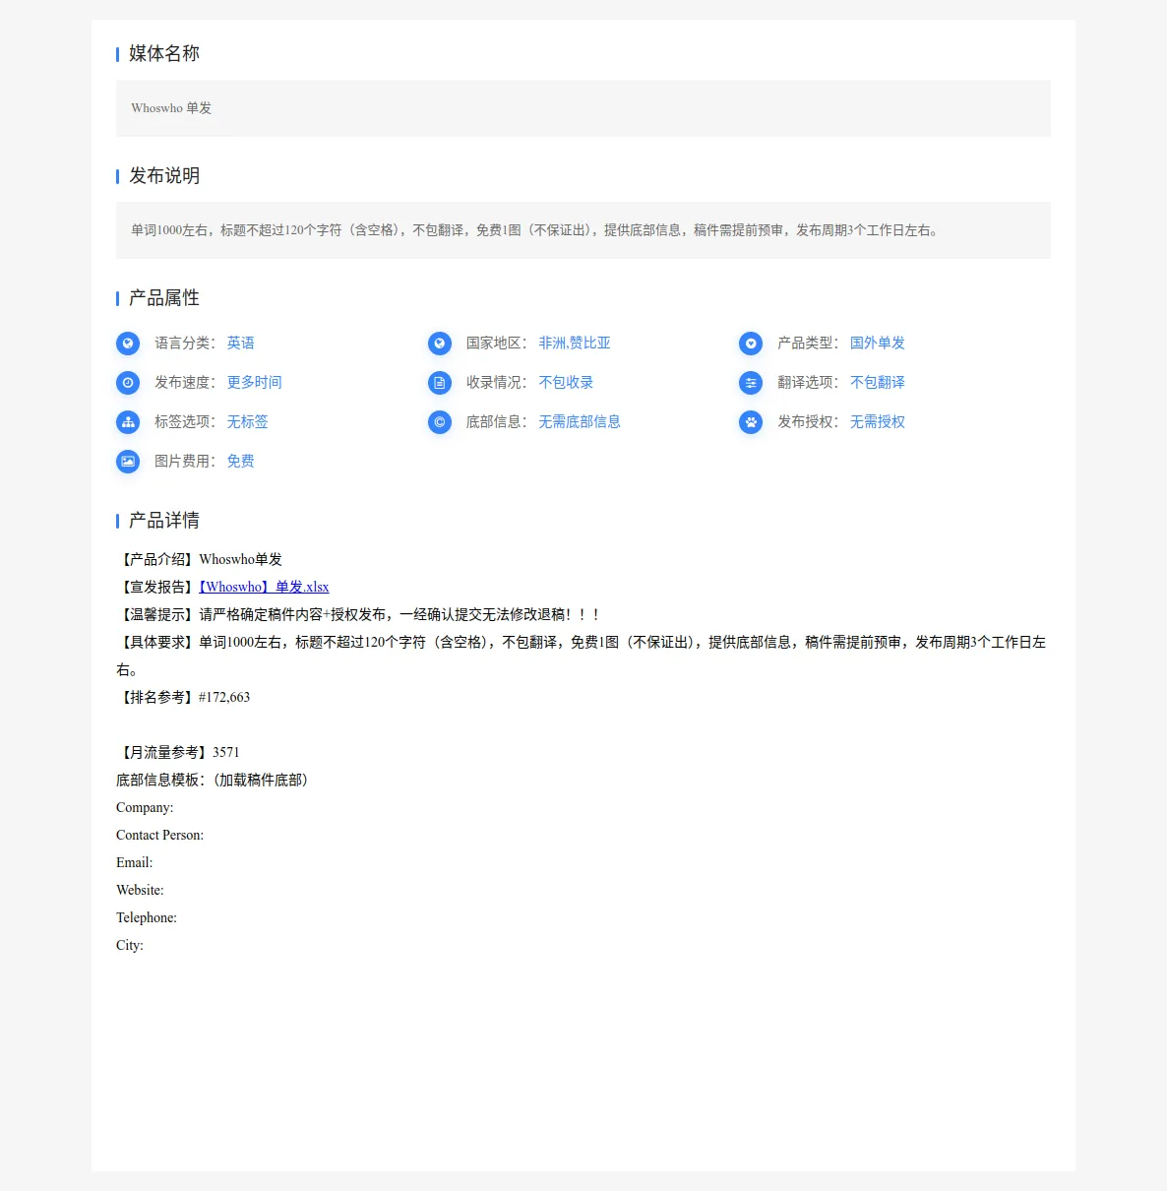
Task: Click the 国家地区 label
Action: [x=497, y=344]
